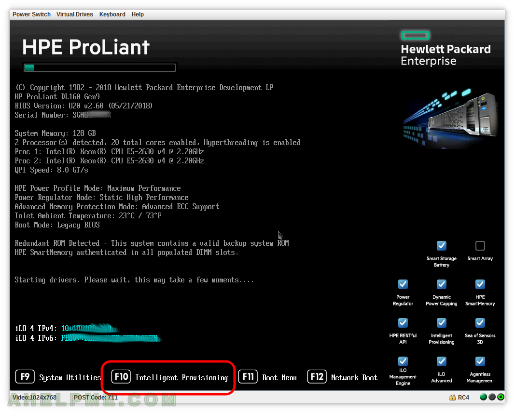Click the 'Boot Mode: Legacy BIOS' line
Viewport: 515px width, 413px height.
[57, 225]
